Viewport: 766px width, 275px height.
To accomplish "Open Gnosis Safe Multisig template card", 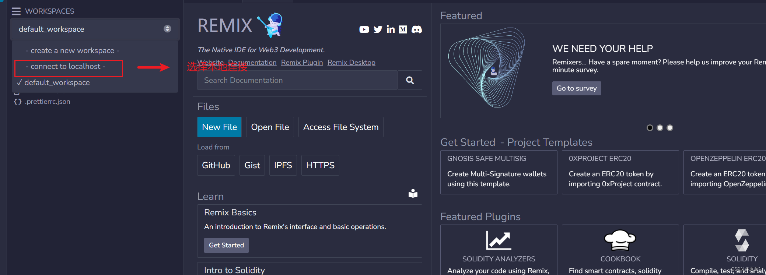I will pyautogui.click(x=499, y=172).
